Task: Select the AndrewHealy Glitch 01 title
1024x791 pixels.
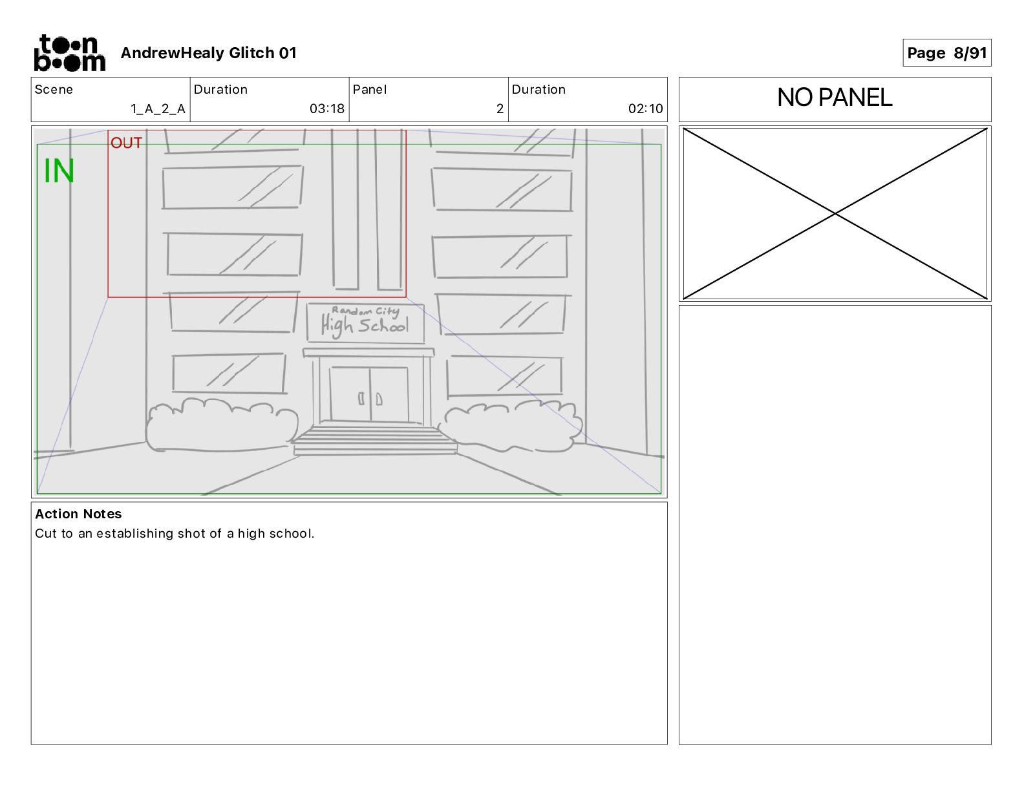Action: point(208,53)
